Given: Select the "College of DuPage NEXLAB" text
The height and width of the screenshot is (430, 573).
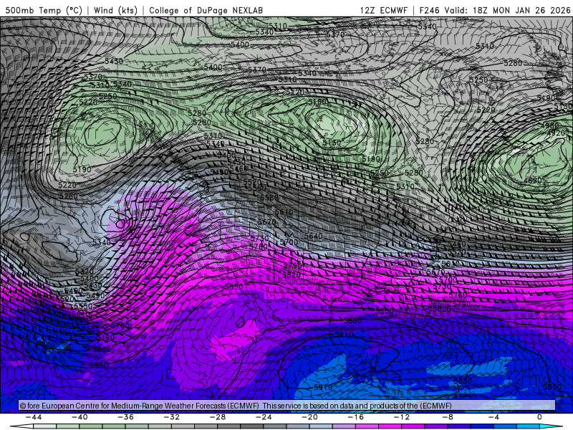Looking at the screenshot, I should tap(206, 10).
